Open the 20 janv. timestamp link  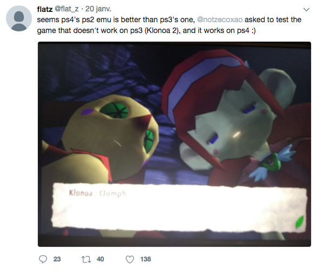point(98,9)
